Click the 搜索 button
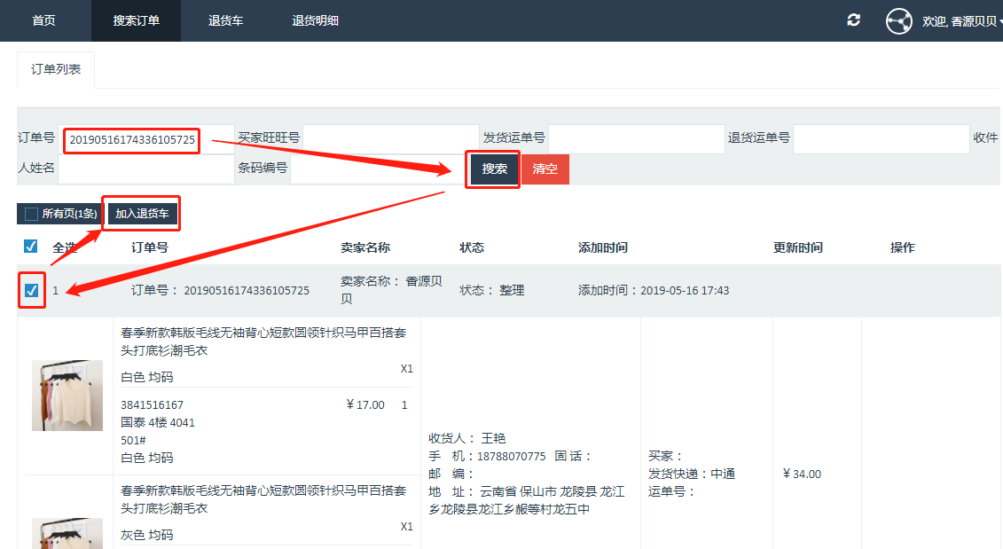Screen dimensions: 1003x549 [494, 169]
